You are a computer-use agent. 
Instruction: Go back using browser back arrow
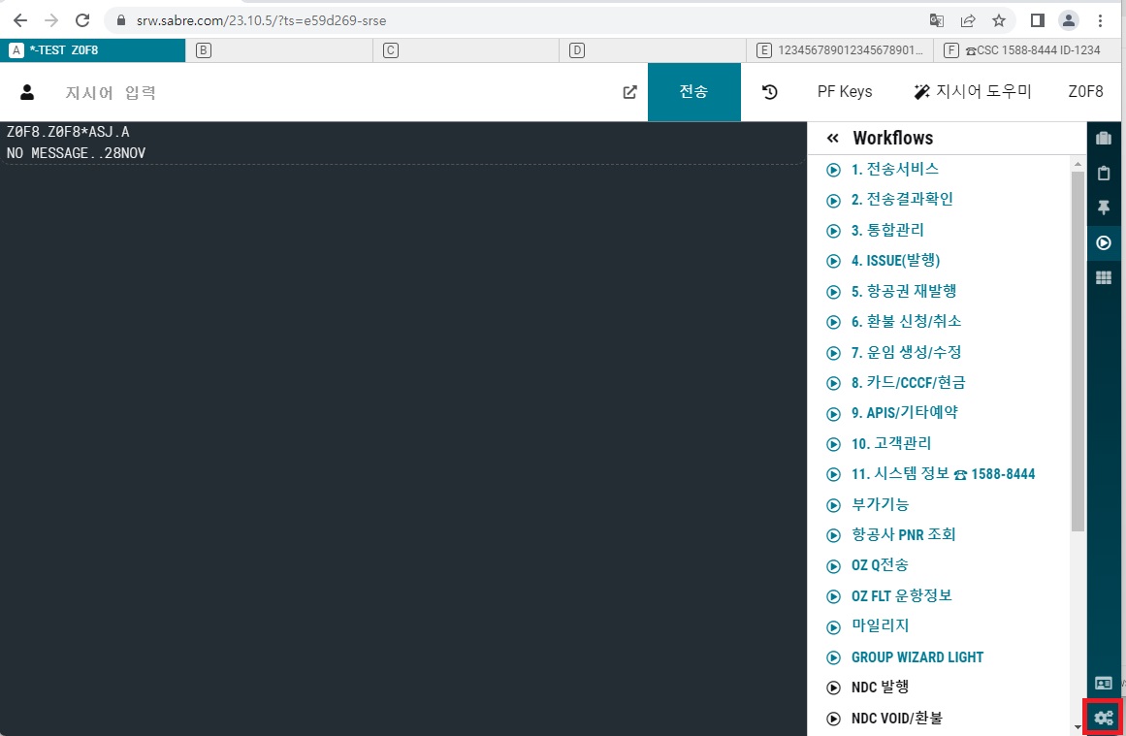pos(20,20)
